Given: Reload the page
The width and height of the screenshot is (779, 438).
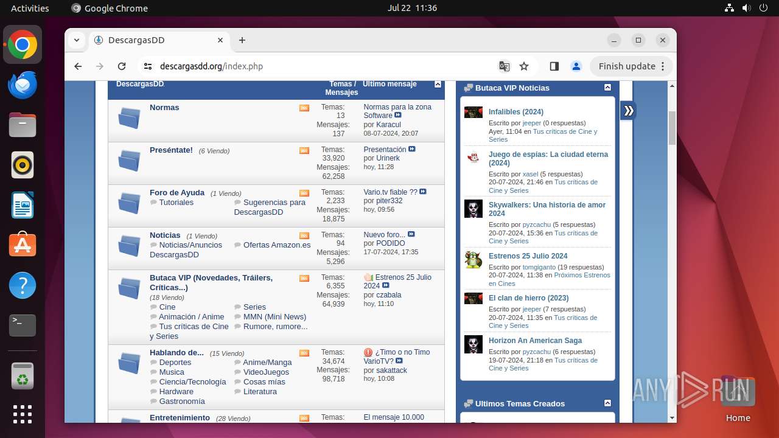Looking at the screenshot, I should point(122,66).
